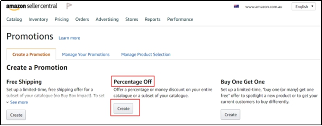
Task: Click the 'Learn more' link
Action: click(69, 38)
